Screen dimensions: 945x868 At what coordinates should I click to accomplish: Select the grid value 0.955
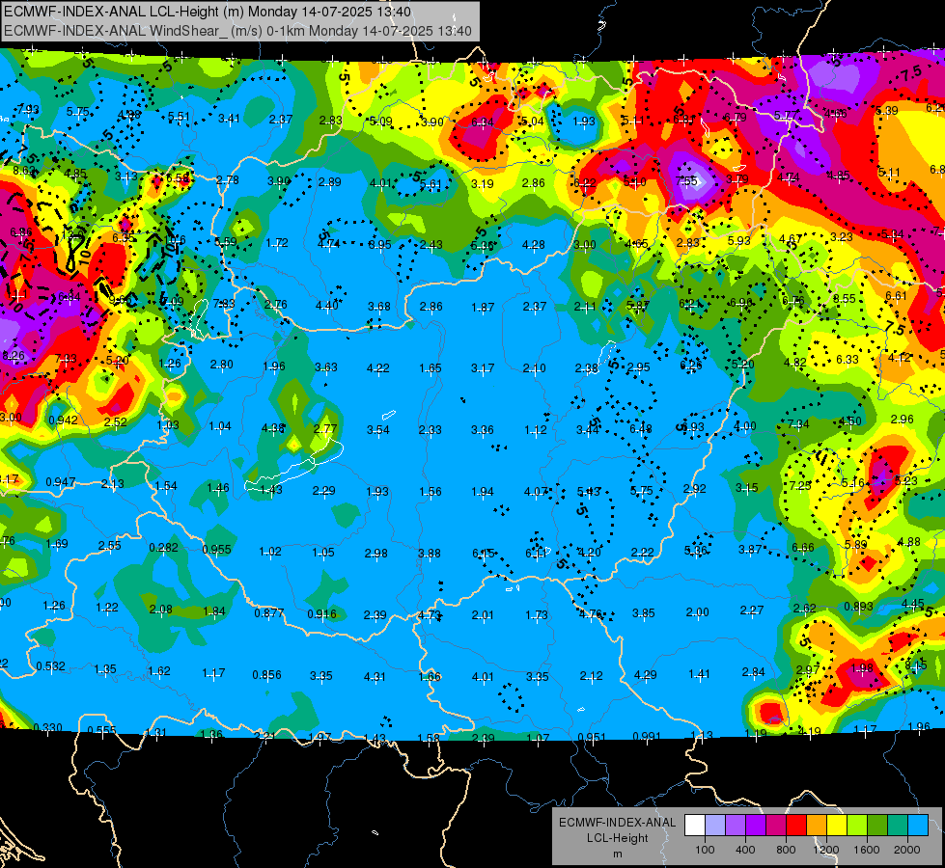tap(217, 550)
